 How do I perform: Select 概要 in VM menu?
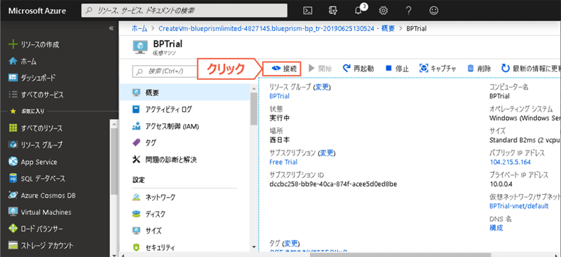[185, 93]
